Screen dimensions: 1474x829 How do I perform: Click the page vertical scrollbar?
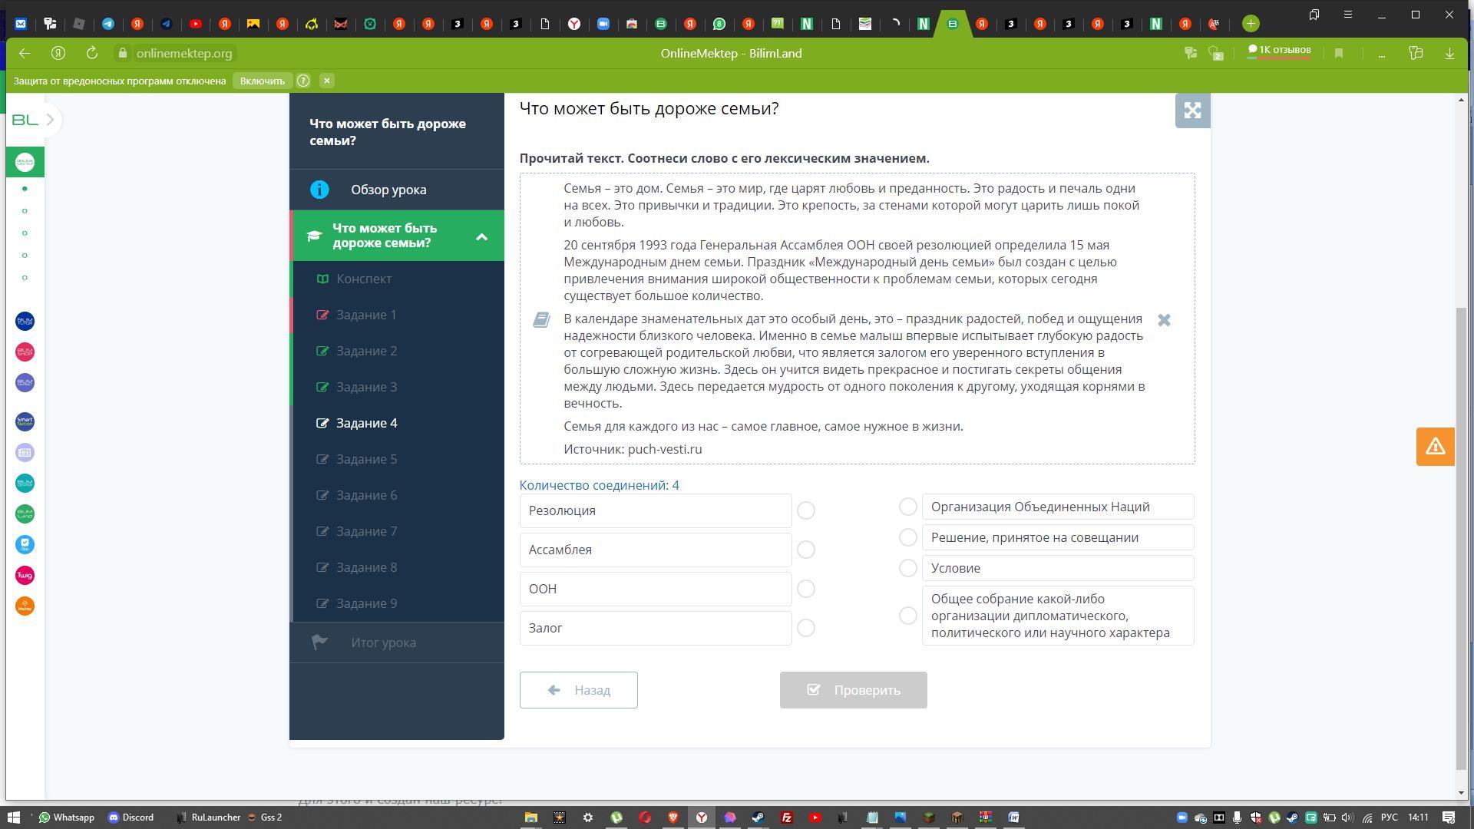[x=1461, y=537]
